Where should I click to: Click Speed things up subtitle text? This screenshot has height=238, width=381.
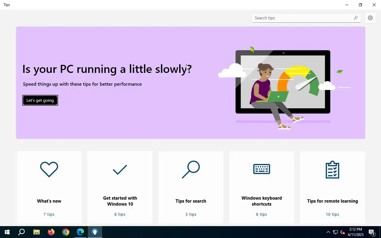82,84
